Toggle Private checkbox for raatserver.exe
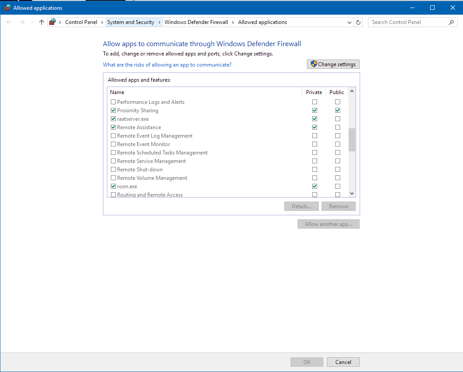Viewport: 463px width, 372px height. tap(314, 119)
